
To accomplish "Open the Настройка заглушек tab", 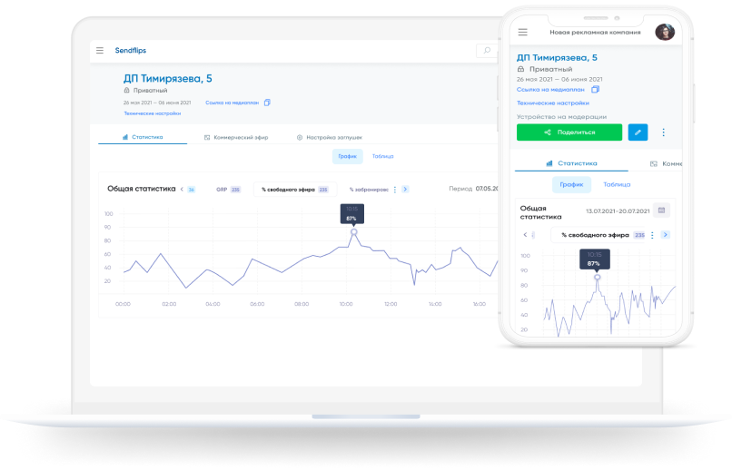I will click(330, 137).
